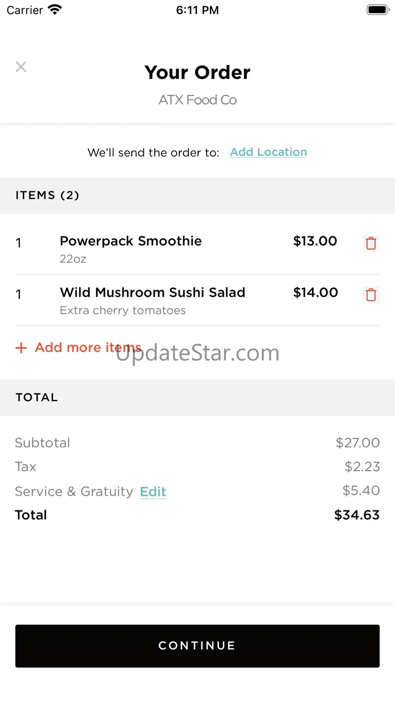395x702 pixels.
Task: Select Wild Mushroom Sushi Salad name
Action: coord(152,293)
